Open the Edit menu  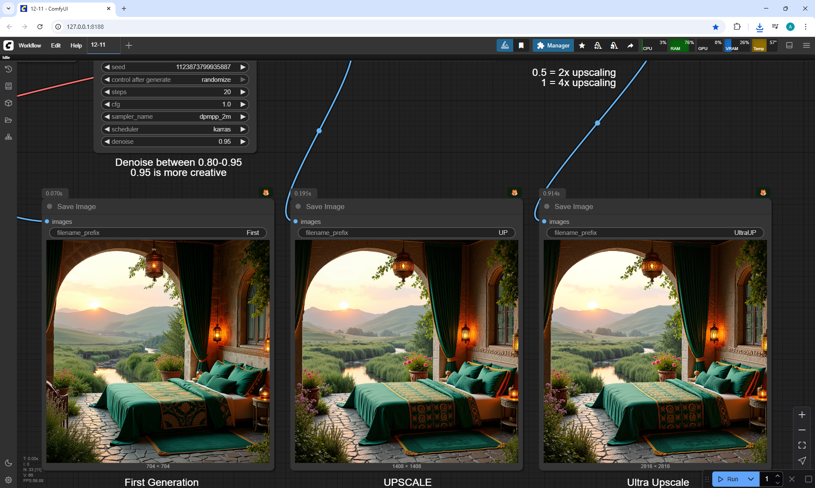56,45
